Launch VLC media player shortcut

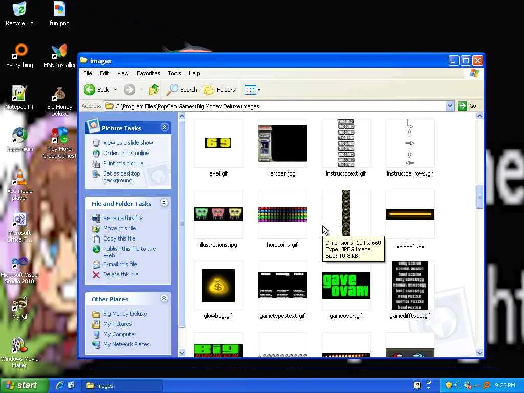point(19,185)
